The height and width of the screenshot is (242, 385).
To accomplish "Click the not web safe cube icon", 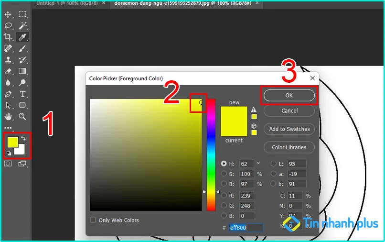I will pos(254,126).
